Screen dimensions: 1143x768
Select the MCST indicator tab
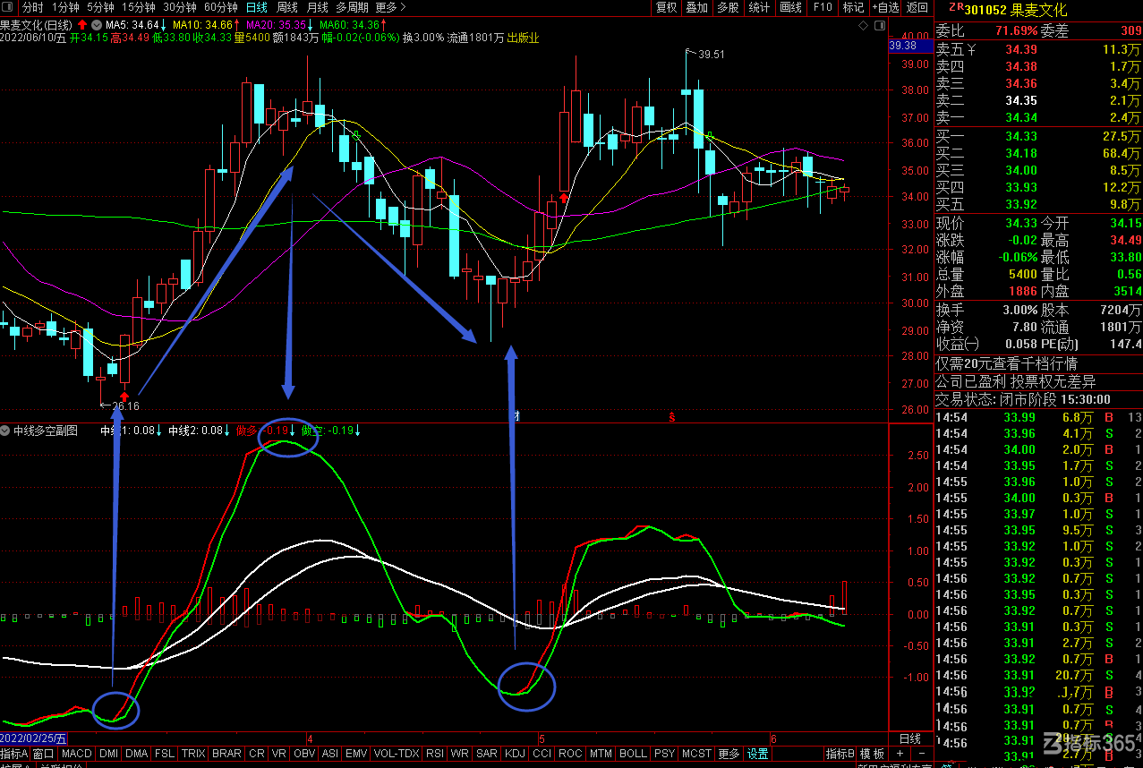pyautogui.click(x=697, y=754)
